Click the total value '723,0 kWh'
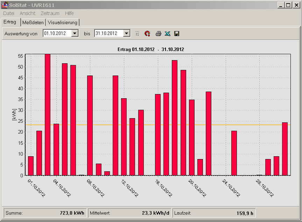The height and width of the screenshot is (222, 302). click(72, 213)
